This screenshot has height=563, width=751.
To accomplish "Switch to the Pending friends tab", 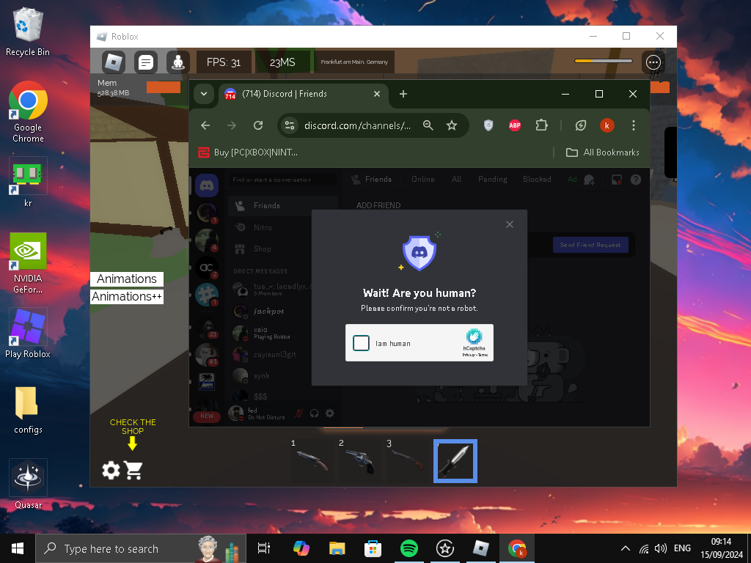I will (x=492, y=179).
